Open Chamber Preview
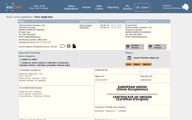Screen dimensions: 192x120 coord(134,47)
